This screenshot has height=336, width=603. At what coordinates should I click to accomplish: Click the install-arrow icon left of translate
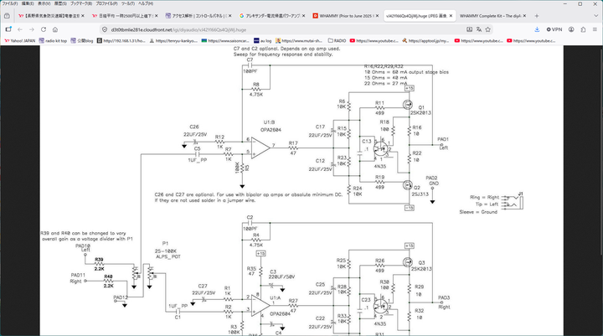(469, 29)
